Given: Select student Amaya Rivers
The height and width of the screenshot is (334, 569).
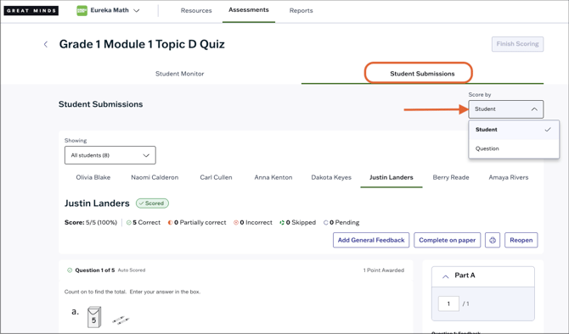Looking at the screenshot, I should [x=509, y=177].
